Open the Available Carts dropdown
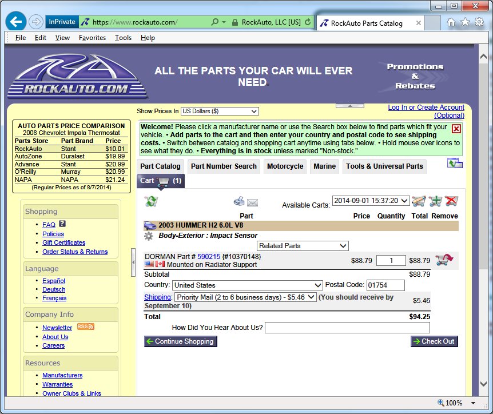493x414 pixels. coord(371,201)
